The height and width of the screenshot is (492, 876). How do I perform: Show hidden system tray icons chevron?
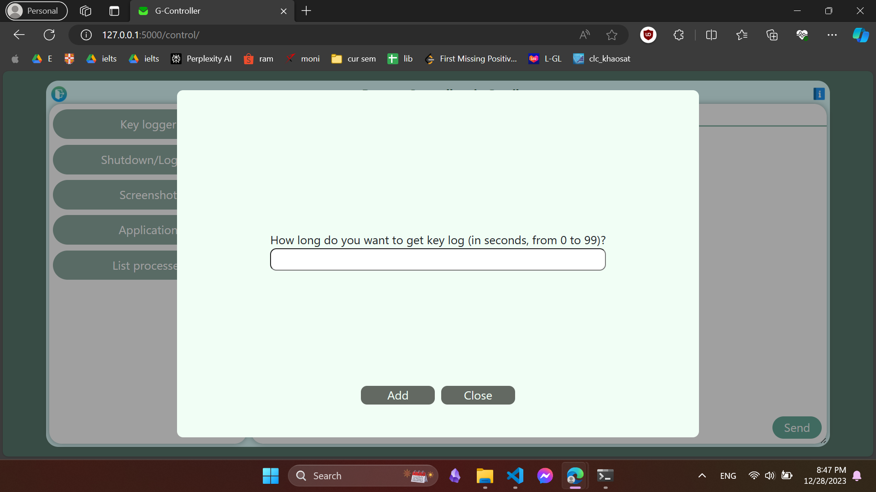pos(702,476)
